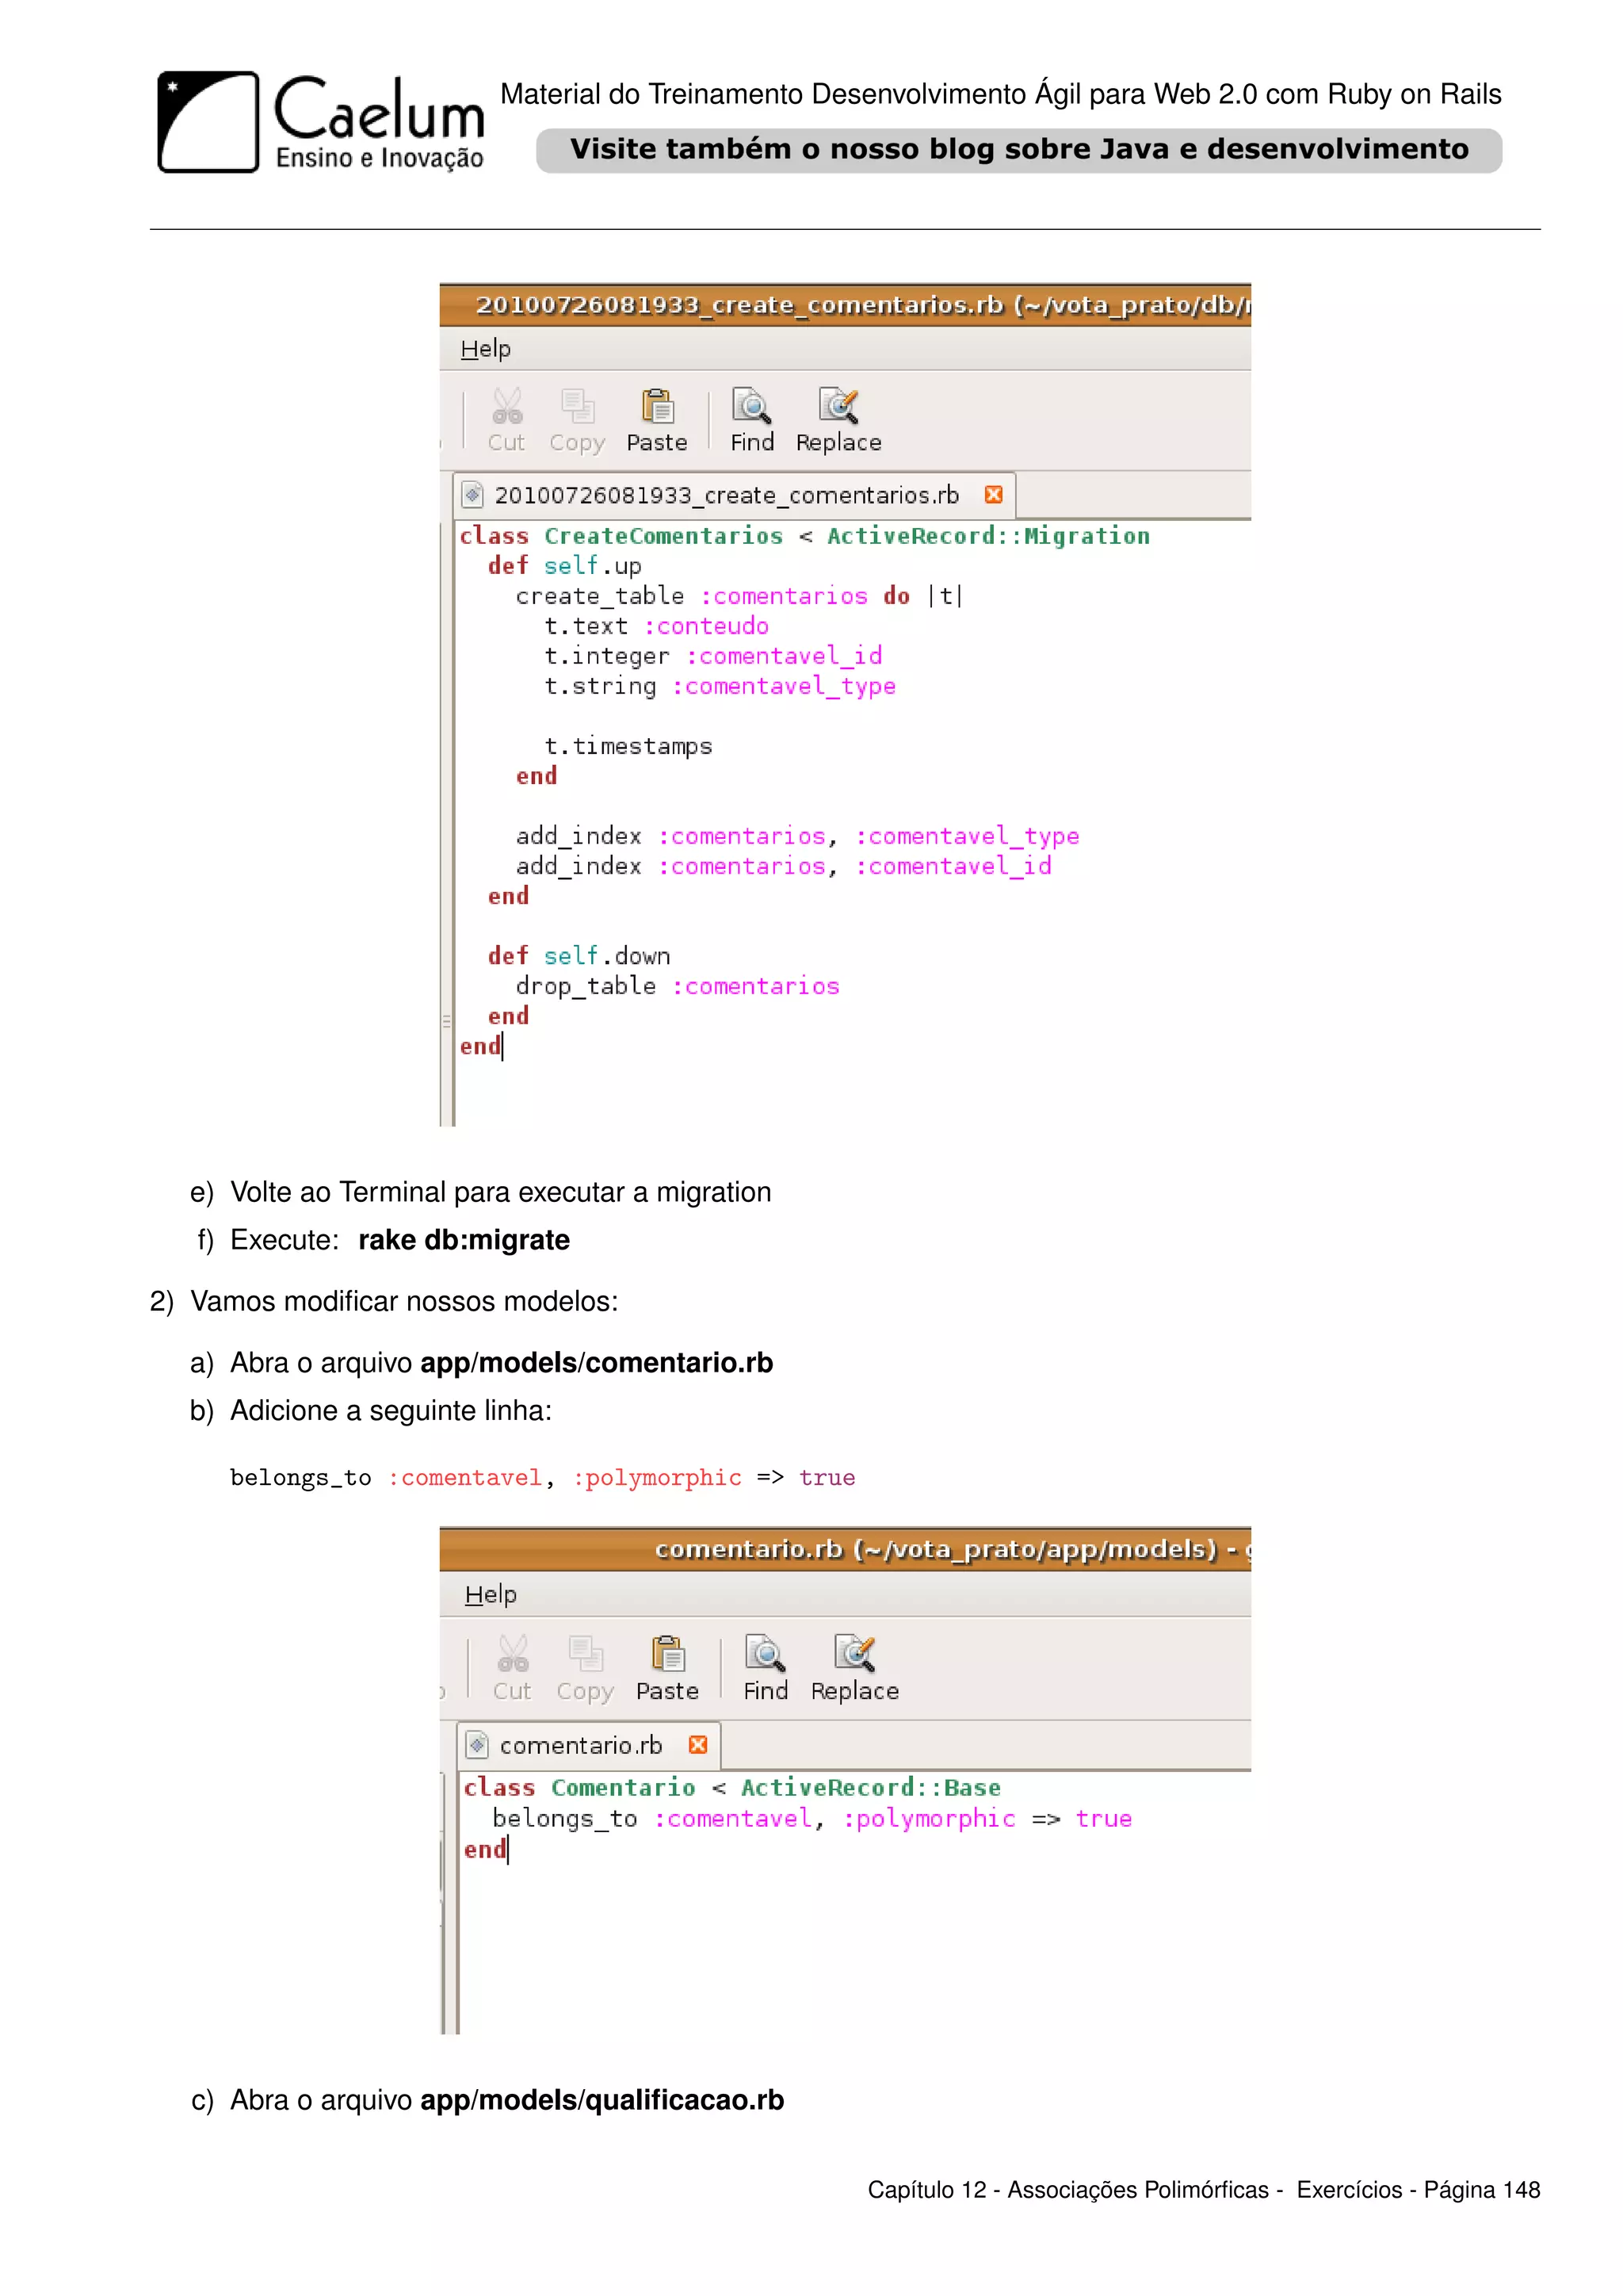Click title bar of create_comentarios.rb window
The width and height of the screenshot is (1623, 2296).
tap(846, 305)
